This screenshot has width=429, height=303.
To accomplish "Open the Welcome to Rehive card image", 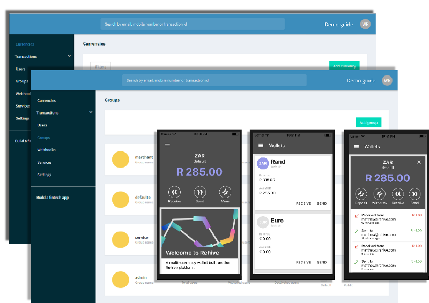I will coord(199,233).
